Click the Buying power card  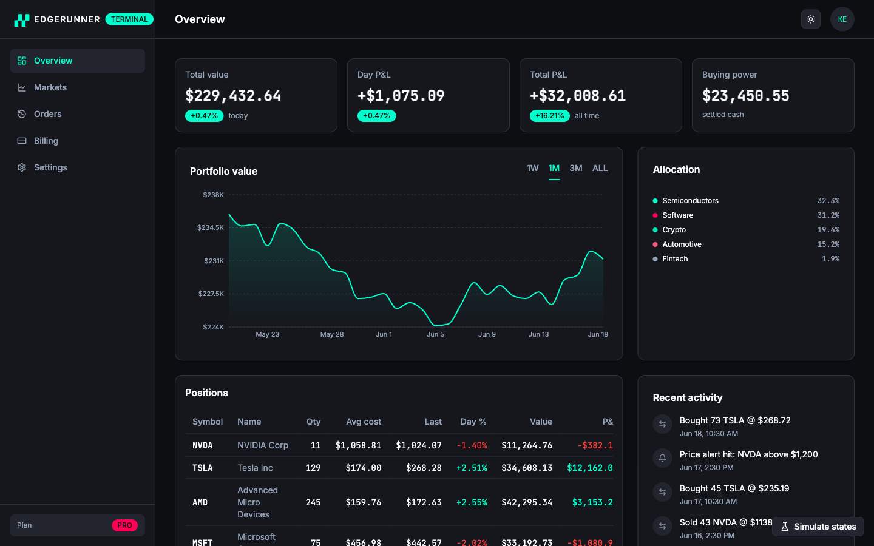[x=773, y=95]
